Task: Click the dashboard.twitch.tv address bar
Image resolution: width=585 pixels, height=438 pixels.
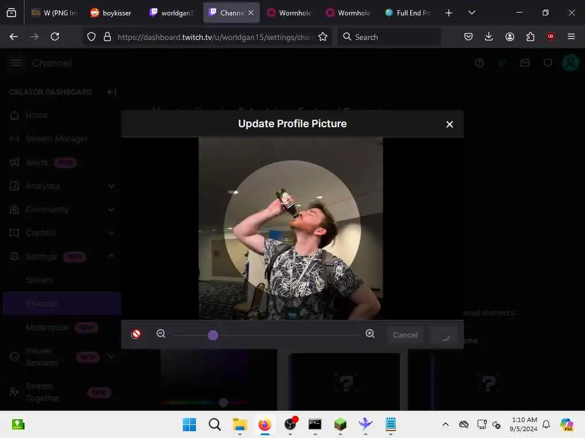Action: click(215, 37)
